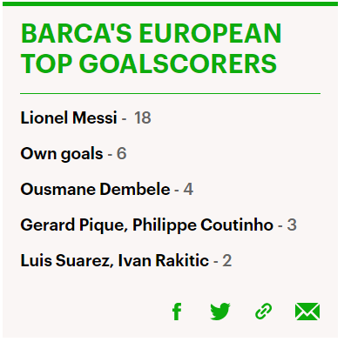344x342 pixels.
Task: Share by email with envelope icon
Action: click(x=307, y=312)
